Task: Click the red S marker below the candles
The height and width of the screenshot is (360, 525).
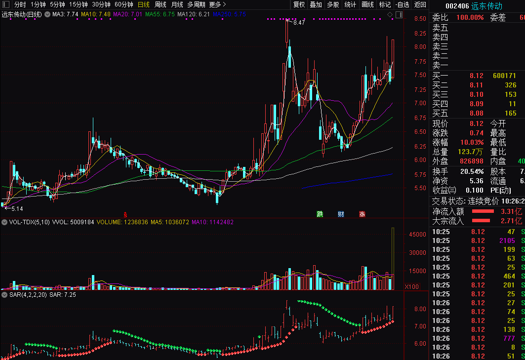Action: tap(125, 214)
